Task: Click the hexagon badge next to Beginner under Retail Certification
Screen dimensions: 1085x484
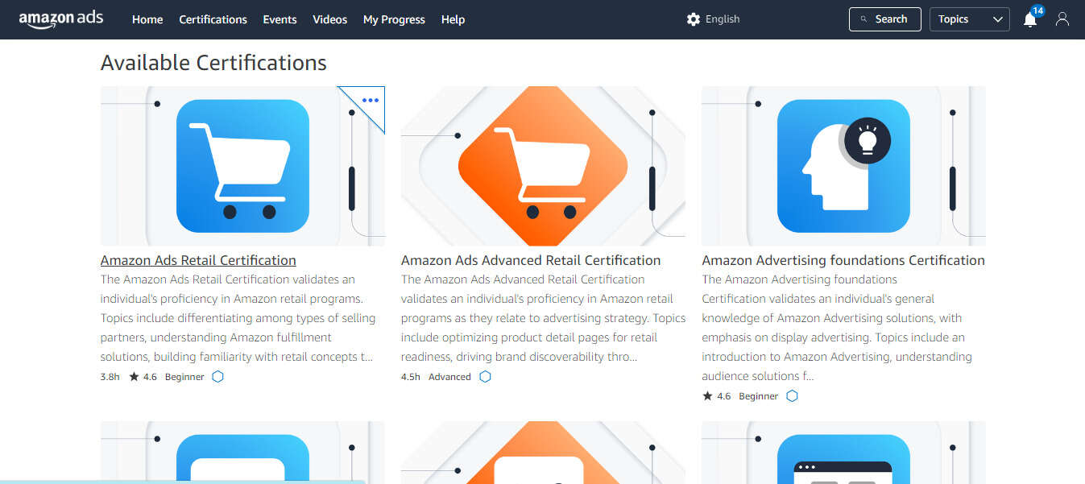Action: tap(217, 377)
